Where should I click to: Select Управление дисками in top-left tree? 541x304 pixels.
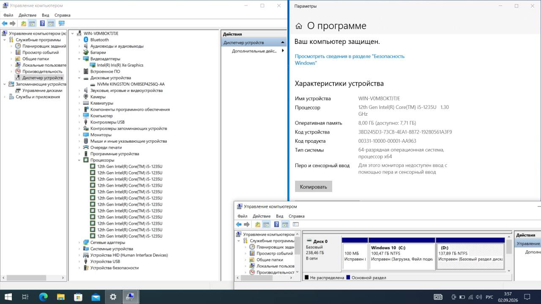click(x=42, y=90)
